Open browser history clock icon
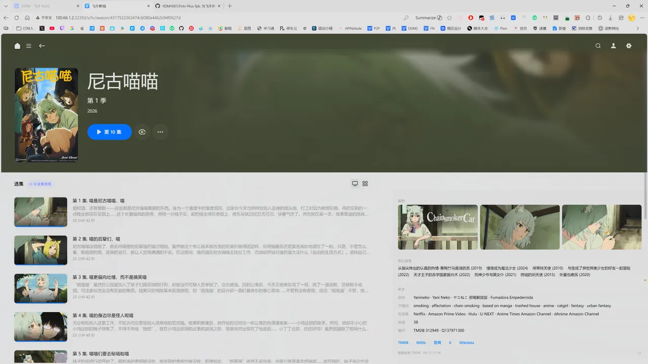648x364 pixels. pos(599,18)
